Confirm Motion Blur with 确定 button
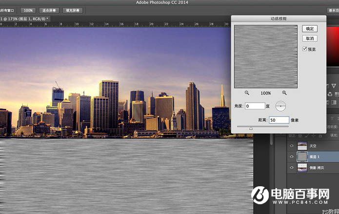The image size is (339, 214). [310, 29]
